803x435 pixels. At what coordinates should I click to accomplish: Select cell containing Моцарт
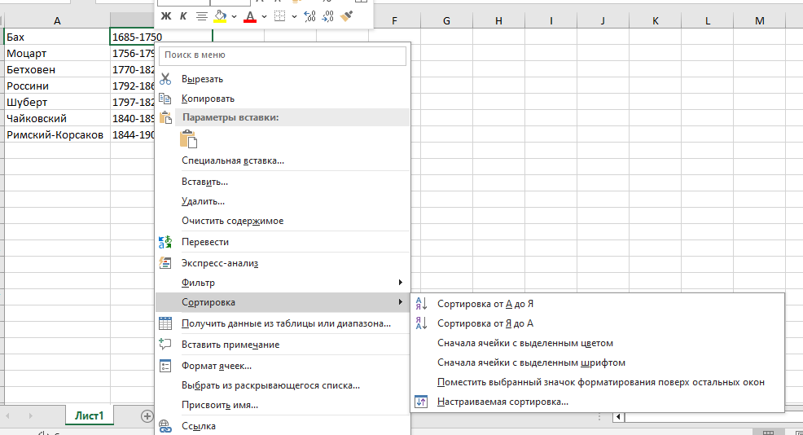57,53
